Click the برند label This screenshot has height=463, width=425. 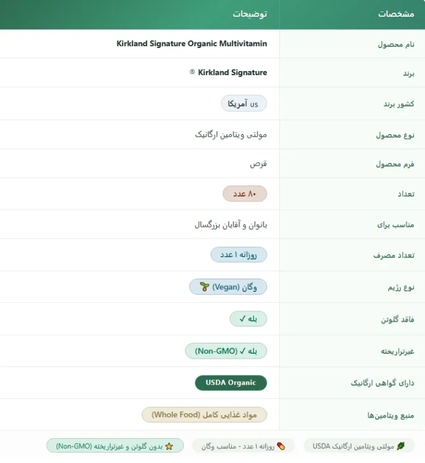(409, 73)
